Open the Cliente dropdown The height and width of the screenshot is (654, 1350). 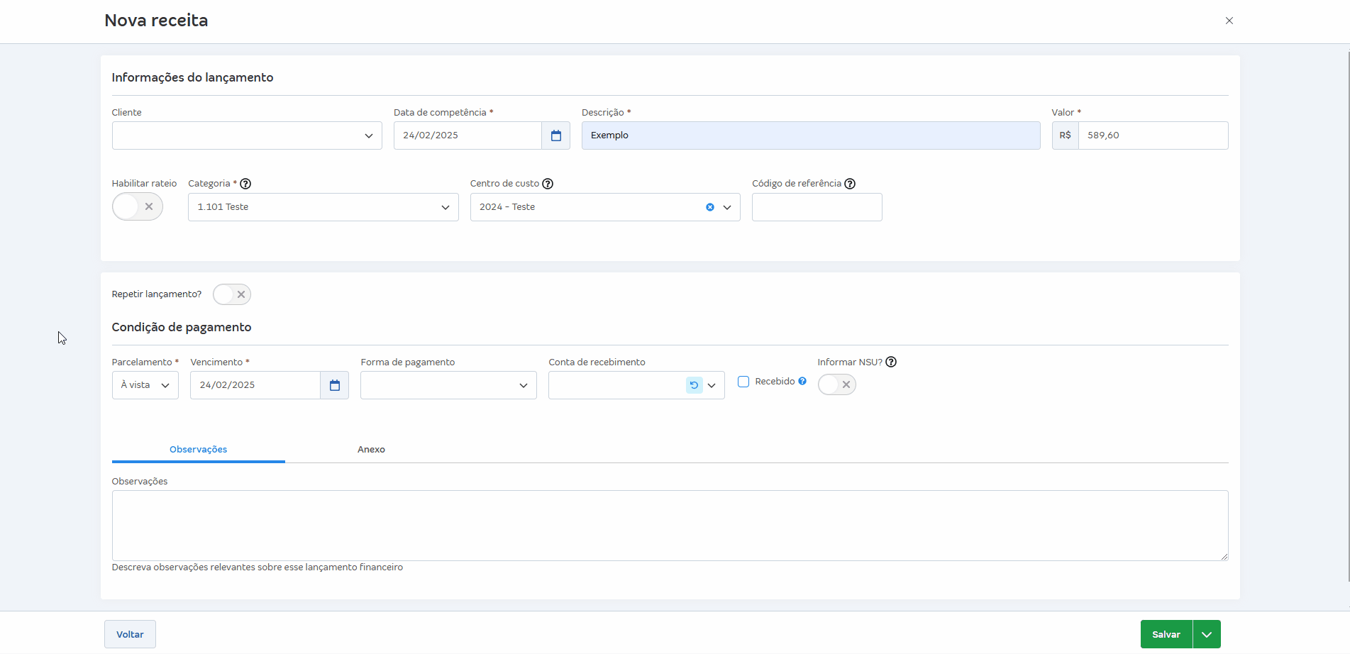pos(247,135)
